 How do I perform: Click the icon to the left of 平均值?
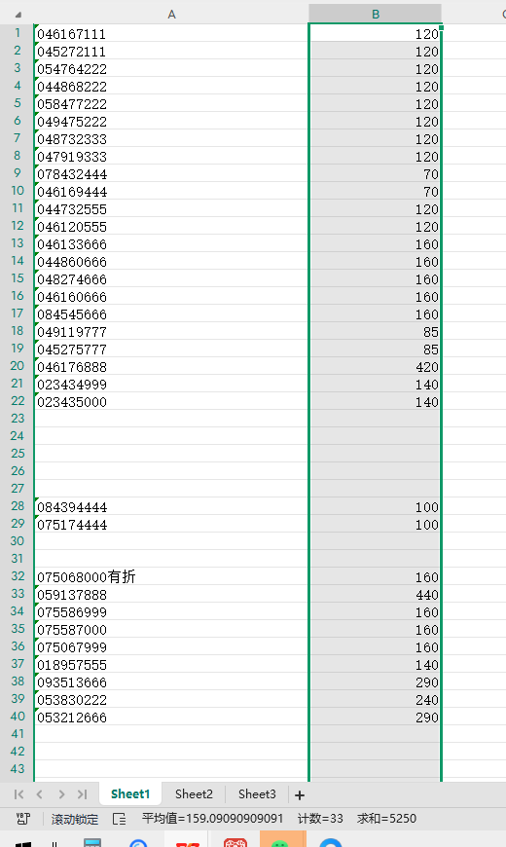[119, 819]
